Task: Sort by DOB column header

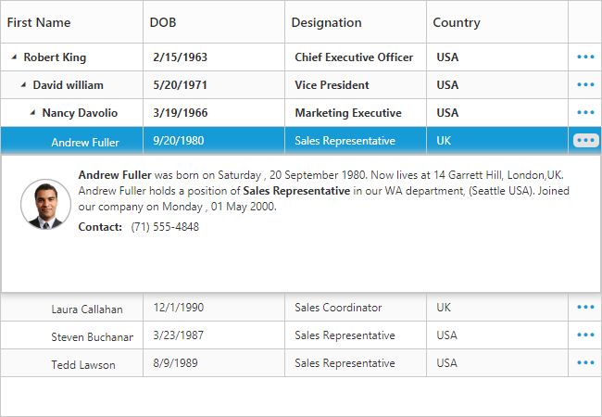Action: pyautogui.click(x=163, y=22)
